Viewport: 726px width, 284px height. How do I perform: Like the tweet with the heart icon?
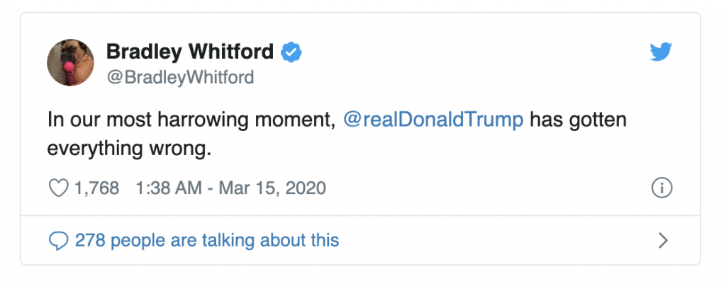pos(57,188)
